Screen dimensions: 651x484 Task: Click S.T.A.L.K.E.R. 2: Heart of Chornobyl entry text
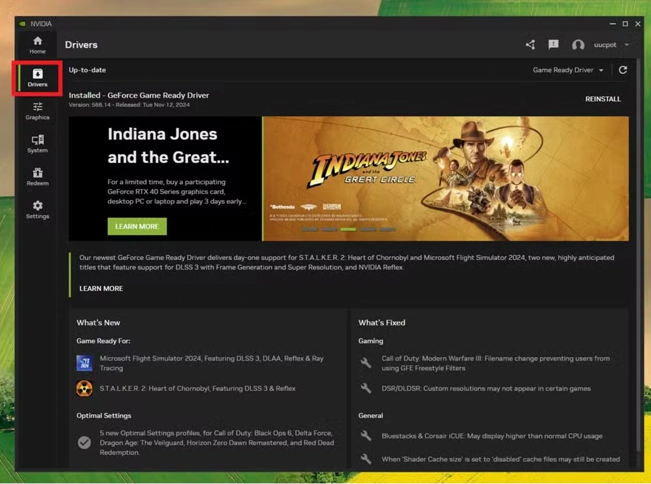(x=197, y=388)
